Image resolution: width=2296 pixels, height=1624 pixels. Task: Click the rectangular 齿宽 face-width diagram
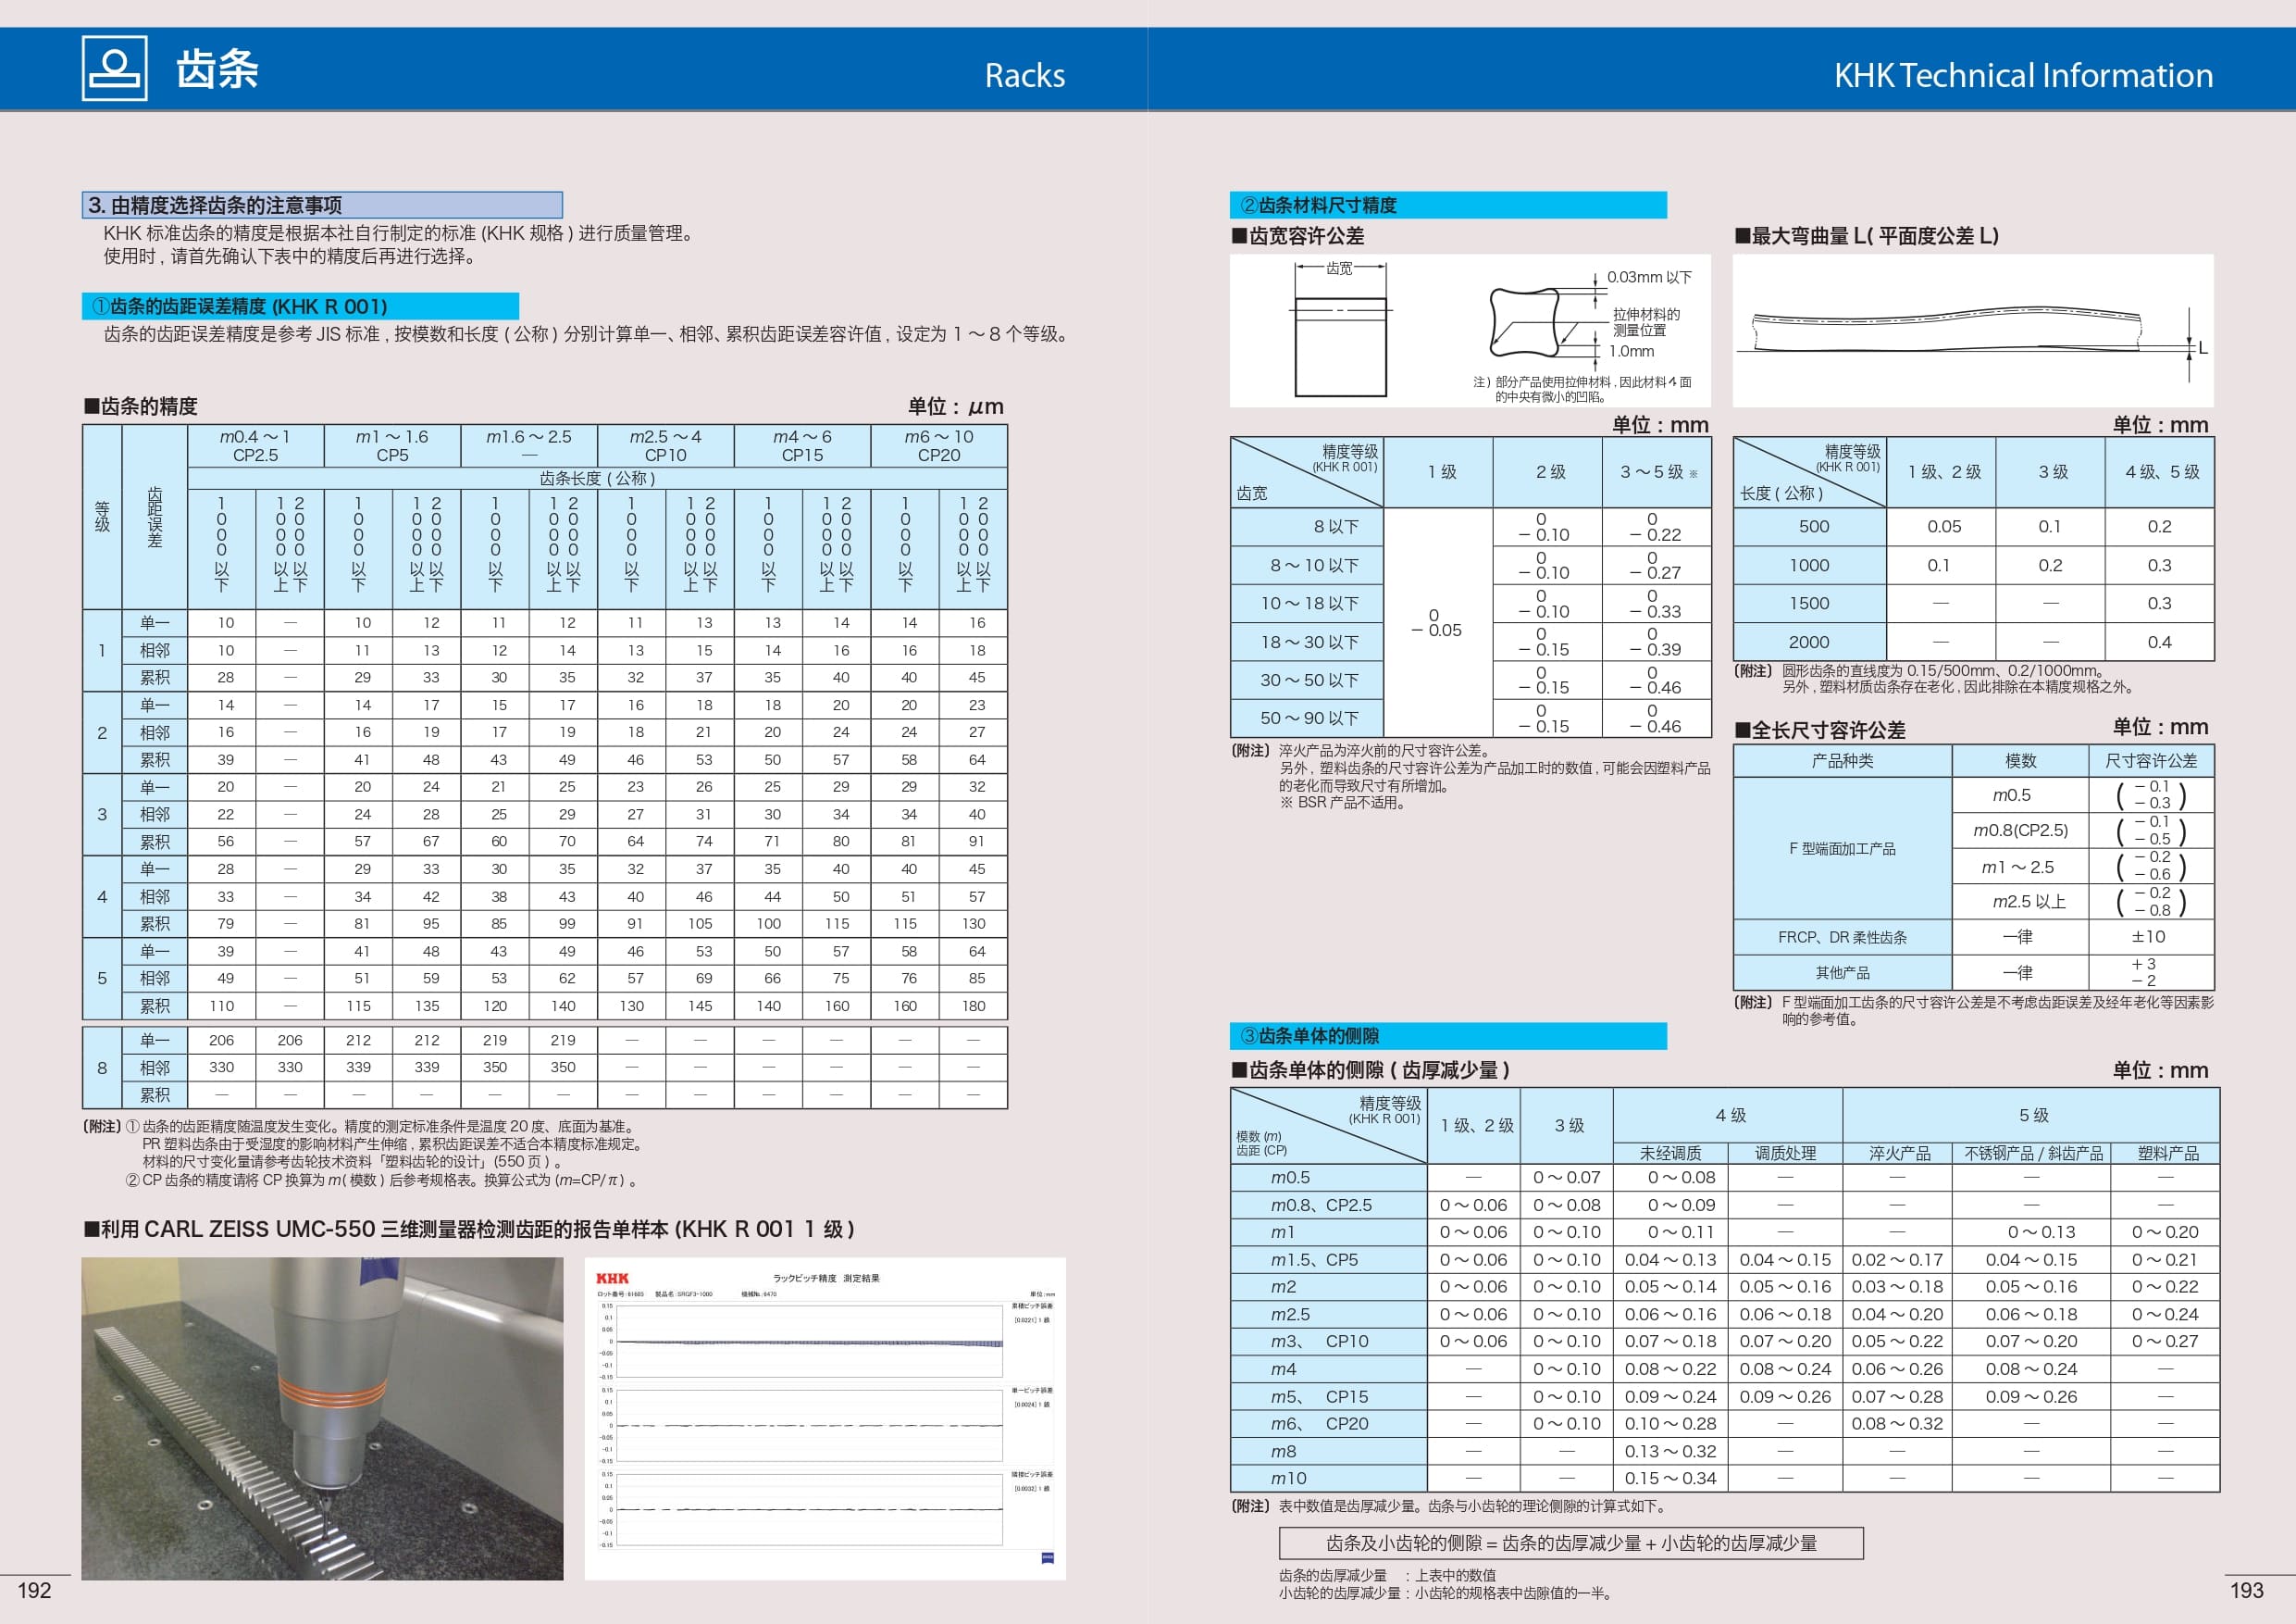pyautogui.click(x=1340, y=331)
